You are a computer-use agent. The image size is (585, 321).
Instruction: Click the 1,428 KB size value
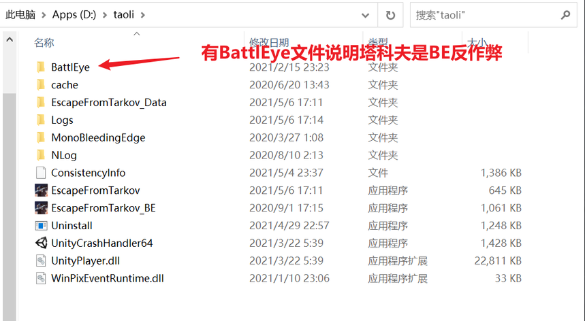pyautogui.click(x=501, y=243)
